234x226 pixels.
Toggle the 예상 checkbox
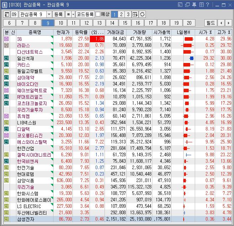point(98,14)
